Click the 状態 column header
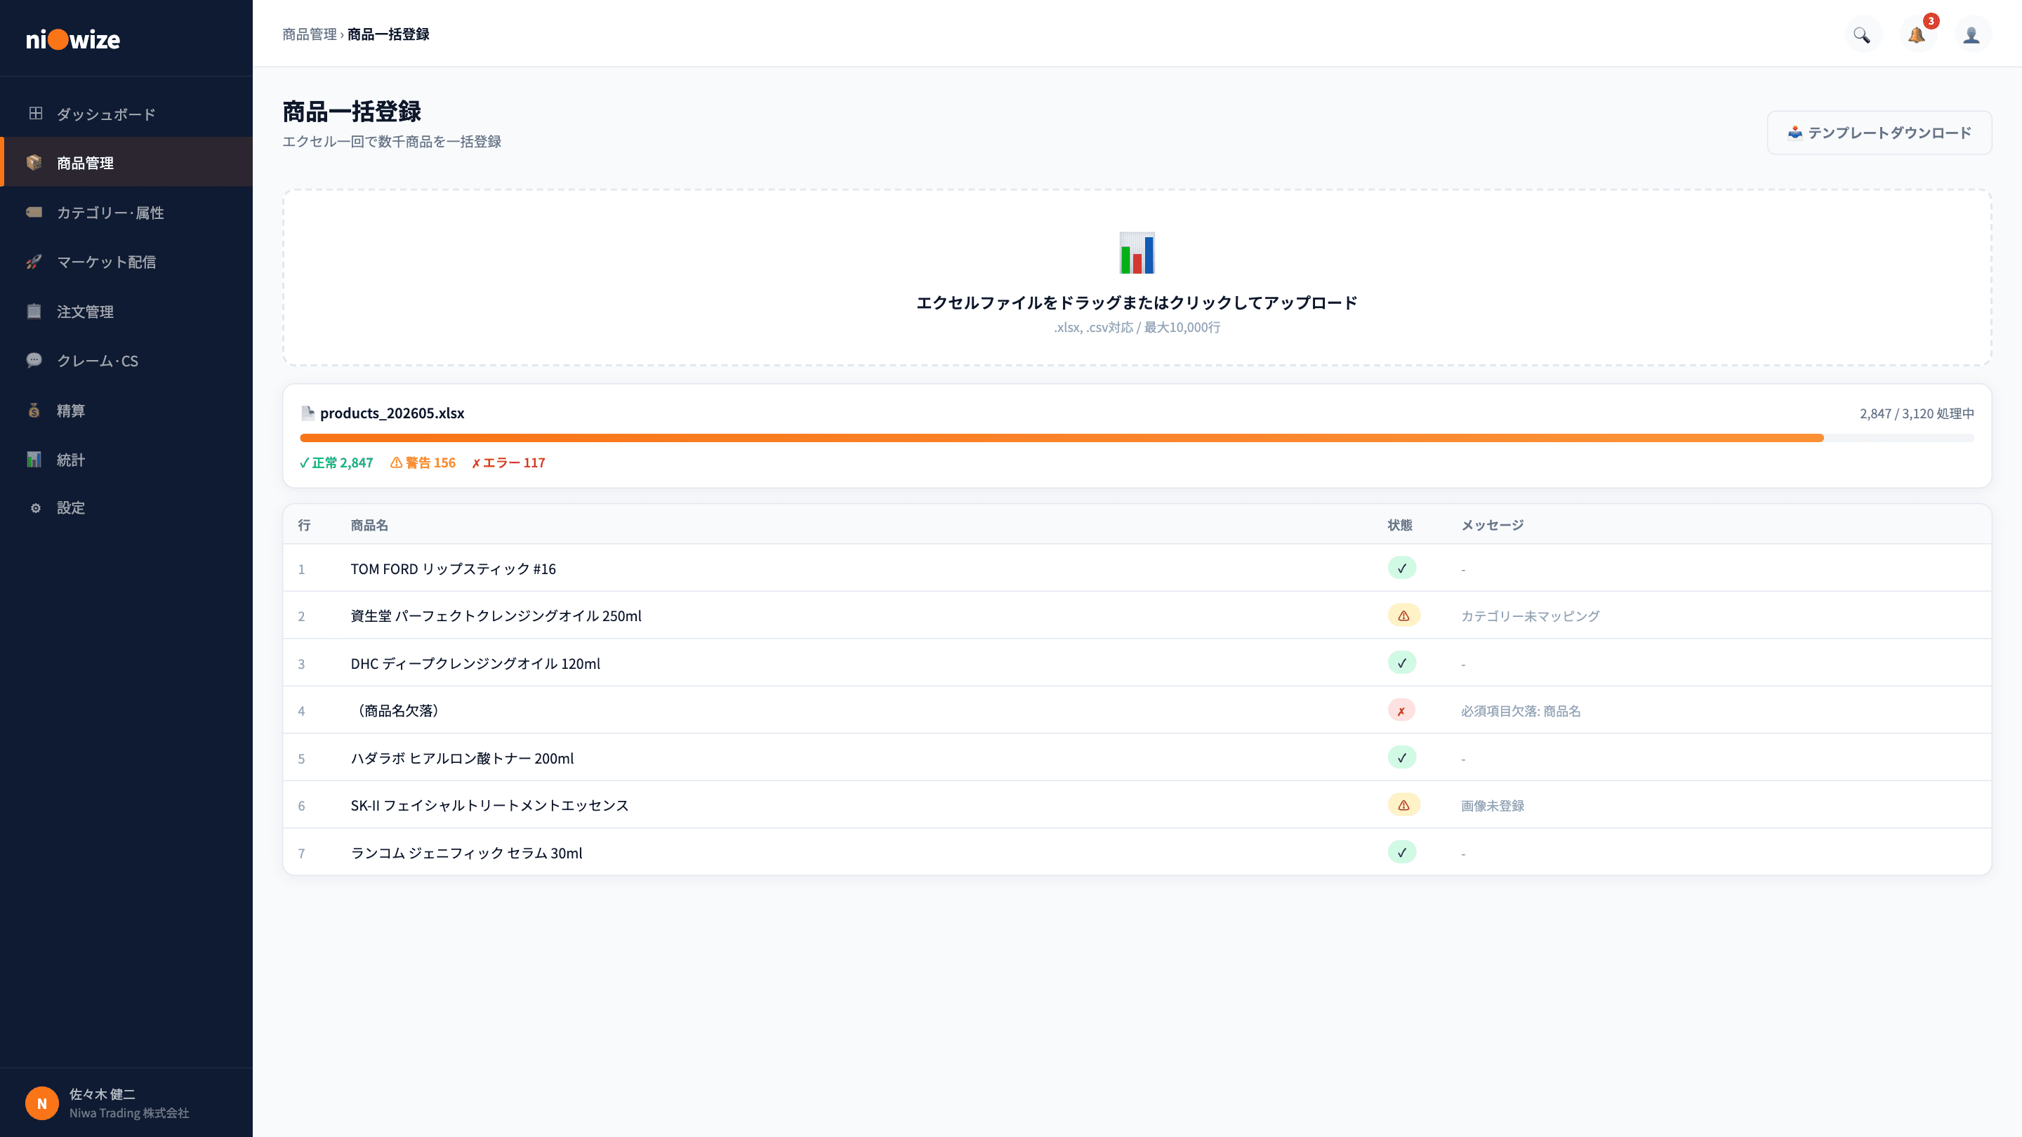Image resolution: width=2022 pixels, height=1137 pixels. click(x=1399, y=525)
